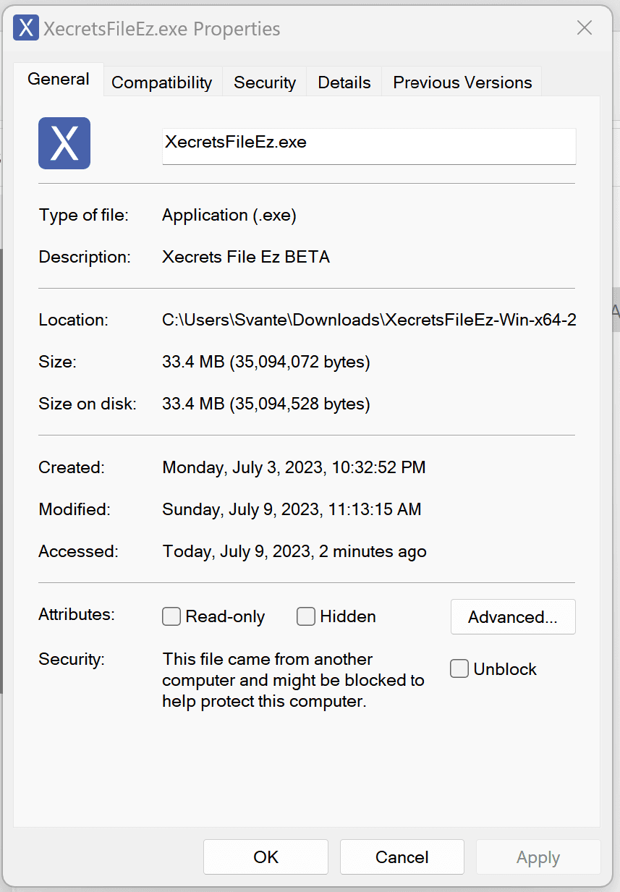Open the Advanced attributes dialog
Screen dimensions: 620x892
(513, 616)
